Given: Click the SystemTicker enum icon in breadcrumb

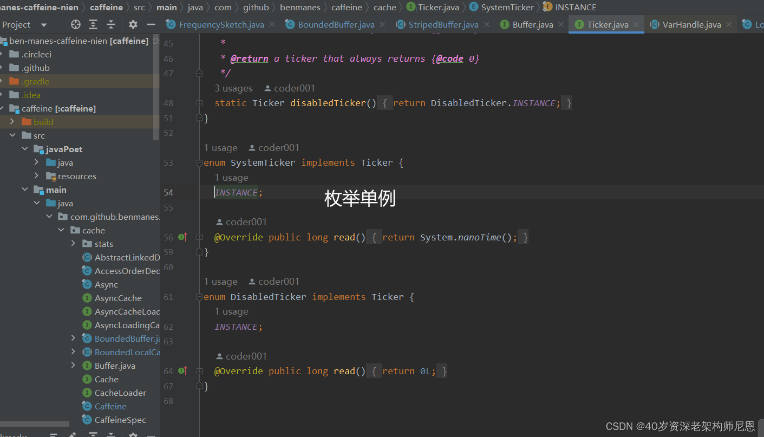Looking at the screenshot, I should (474, 7).
